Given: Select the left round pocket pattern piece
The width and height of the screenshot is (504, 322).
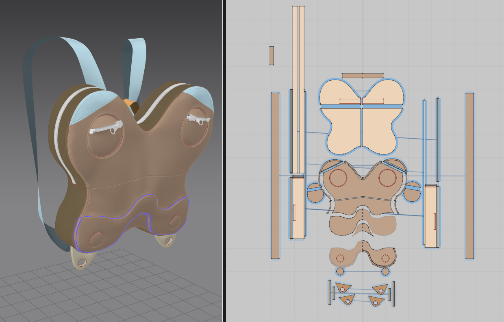Looking at the screenshot, I should point(315,193).
